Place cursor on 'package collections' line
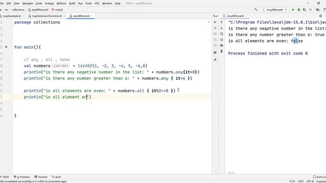 (37, 22)
